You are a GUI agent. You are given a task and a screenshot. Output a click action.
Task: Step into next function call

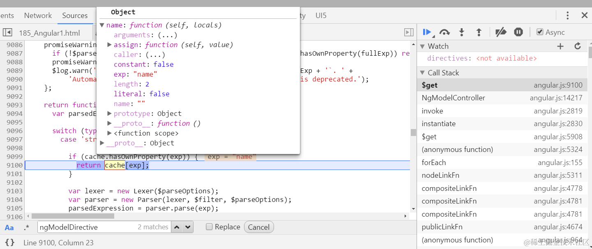tap(462, 32)
